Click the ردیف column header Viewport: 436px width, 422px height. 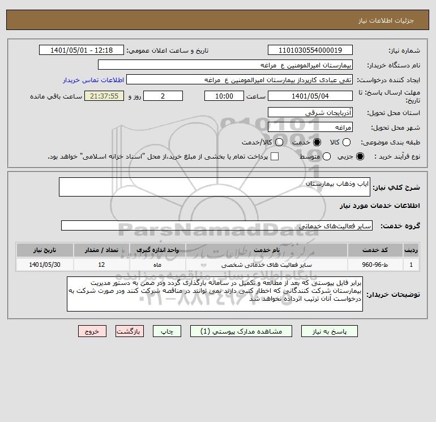pos(411,250)
